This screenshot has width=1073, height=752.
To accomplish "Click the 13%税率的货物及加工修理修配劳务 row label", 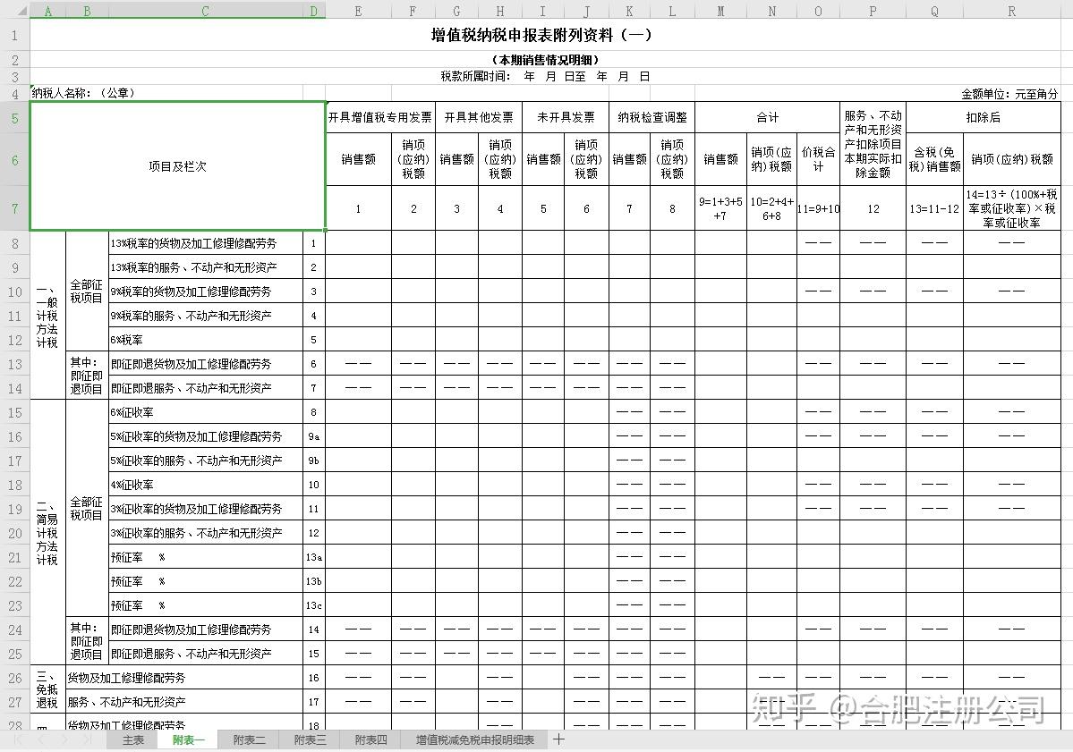I will [x=205, y=243].
